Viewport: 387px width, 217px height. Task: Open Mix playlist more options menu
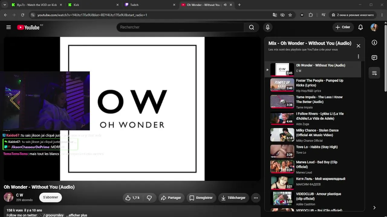[x=358, y=57]
